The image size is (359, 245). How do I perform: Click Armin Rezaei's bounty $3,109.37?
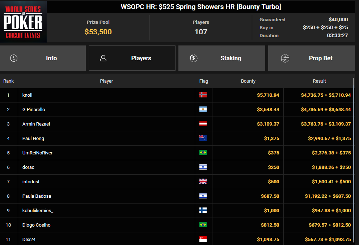pos(268,124)
